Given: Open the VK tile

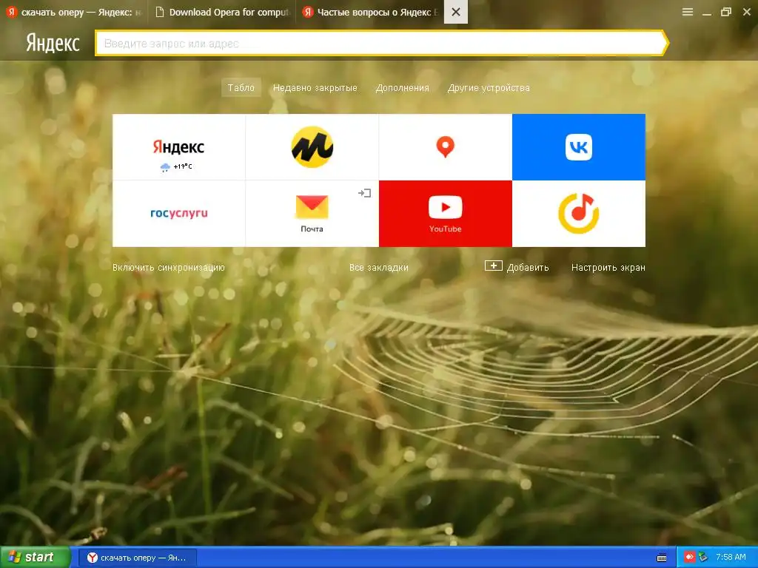Looking at the screenshot, I should pyautogui.click(x=579, y=147).
